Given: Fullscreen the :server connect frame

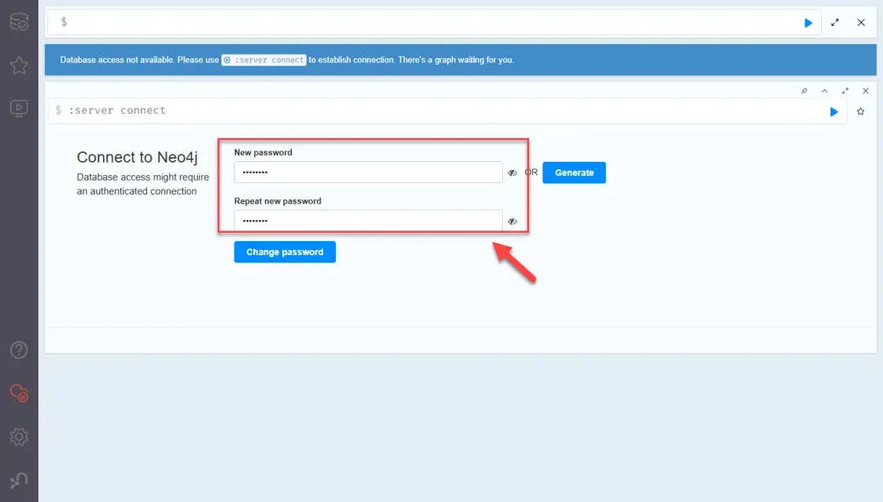Looking at the screenshot, I should point(845,91).
